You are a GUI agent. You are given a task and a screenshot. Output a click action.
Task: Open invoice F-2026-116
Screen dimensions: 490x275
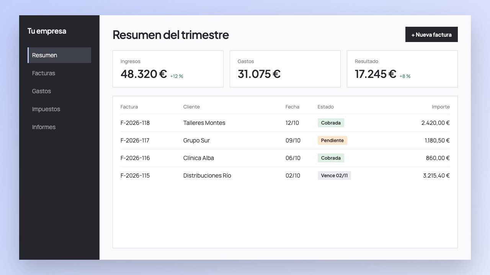tap(135, 158)
